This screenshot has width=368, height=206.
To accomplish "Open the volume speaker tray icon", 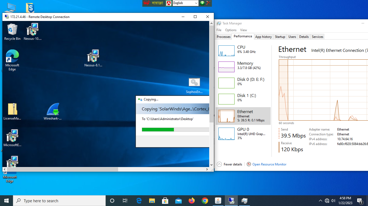I will coord(333,201).
